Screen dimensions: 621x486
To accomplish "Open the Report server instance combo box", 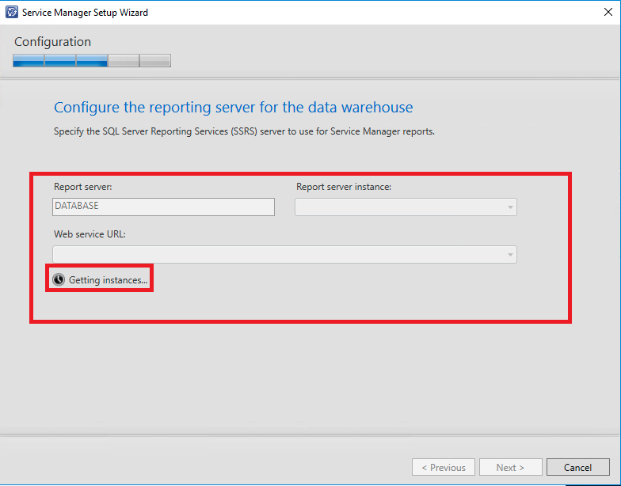I will (x=400, y=207).
